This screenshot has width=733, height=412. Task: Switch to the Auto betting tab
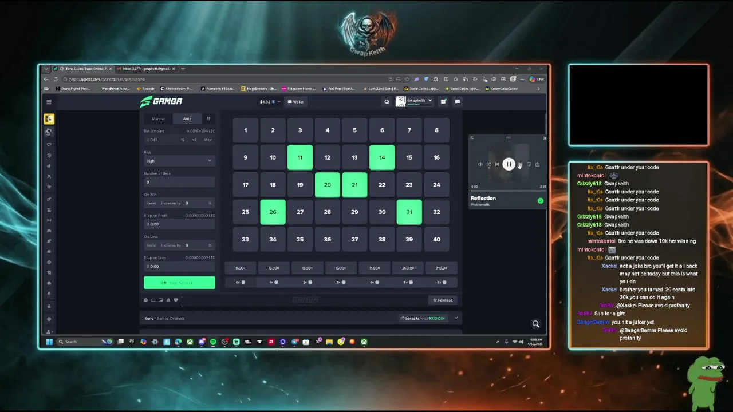pos(187,118)
